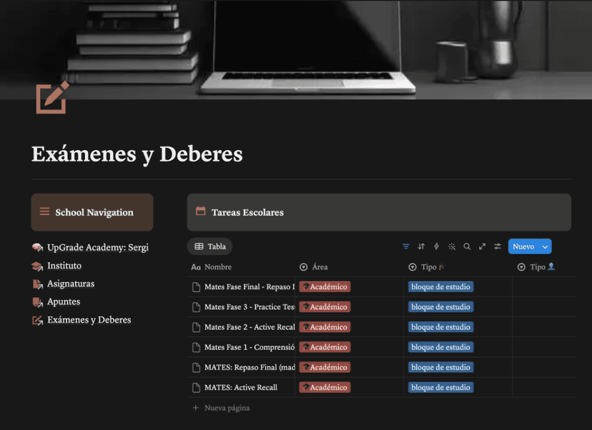The height and width of the screenshot is (430, 592).
Task: Click the Tareas Escolares calendar icon
Action: coord(201,211)
